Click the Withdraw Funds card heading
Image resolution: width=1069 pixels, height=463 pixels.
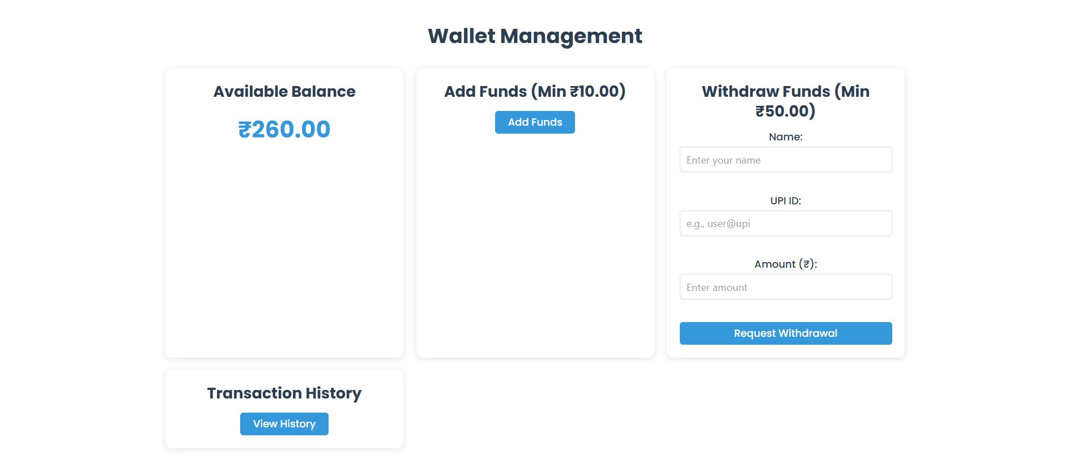pos(785,92)
